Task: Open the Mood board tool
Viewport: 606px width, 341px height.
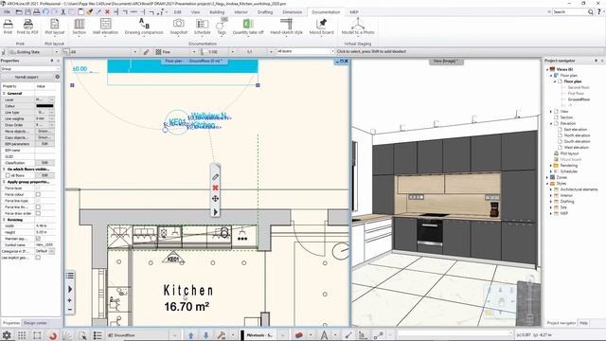Action: 321,27
